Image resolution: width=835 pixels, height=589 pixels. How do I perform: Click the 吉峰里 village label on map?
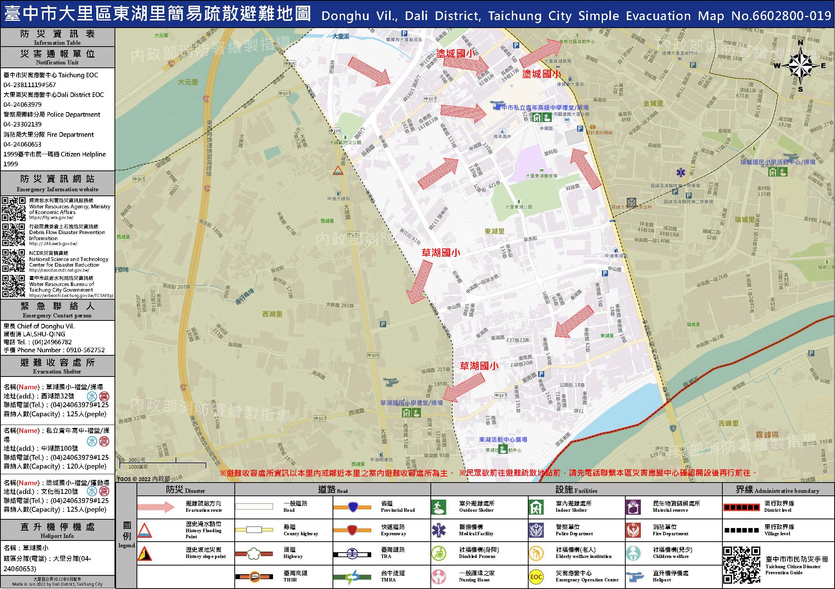(729, 423)
